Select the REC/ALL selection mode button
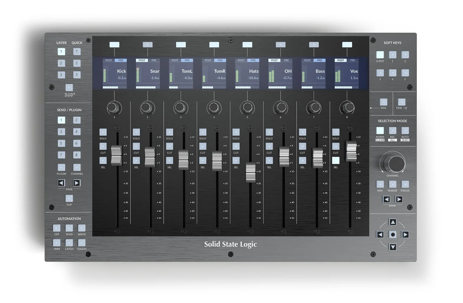This screenshot has height=303, width=463. 393,130
